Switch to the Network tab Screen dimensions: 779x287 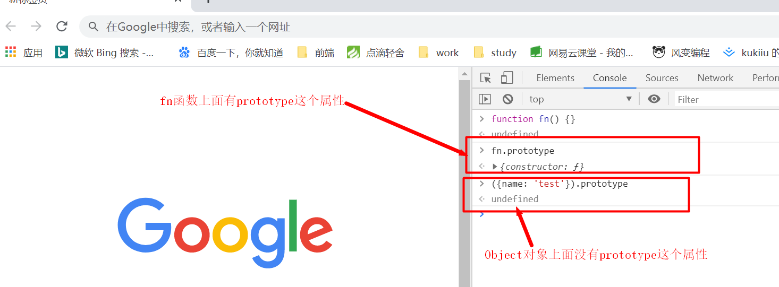click(715, 78)
